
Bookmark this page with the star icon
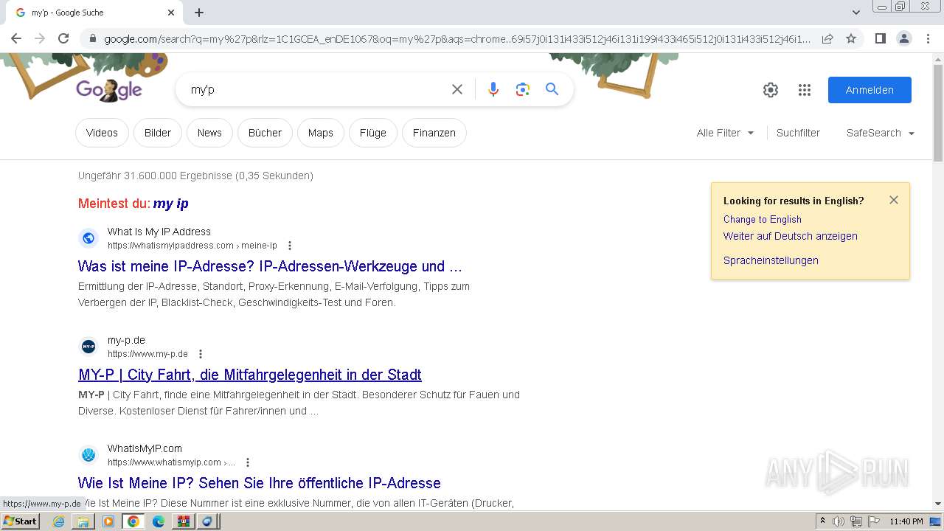pyautogui.click(x=851, y=39)
